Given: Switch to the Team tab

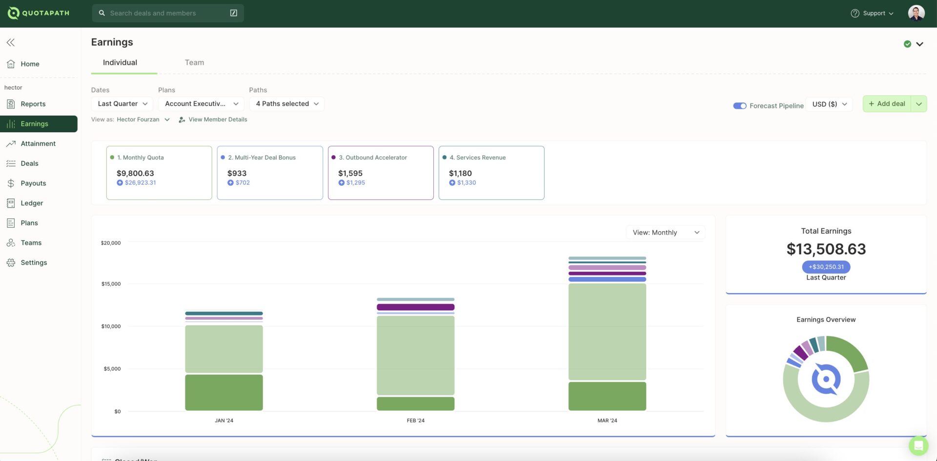Looking at the screenshot, I should click(x=194, y=62).
